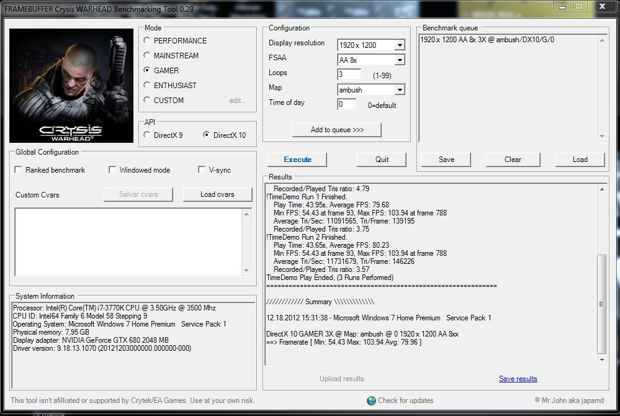Image resolution: width=620 pixels, height=416 pixels.
Task: Click the Check for updates globe icon
Action: click(x=371, y=400)
